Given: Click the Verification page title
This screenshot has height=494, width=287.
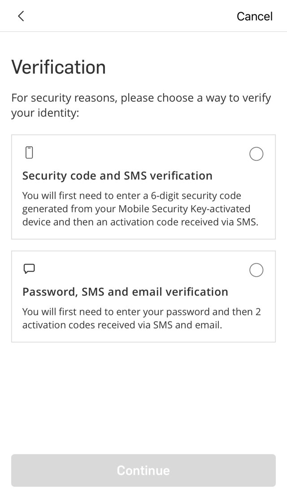Looking at the screenshot, I should click(58, 66).
